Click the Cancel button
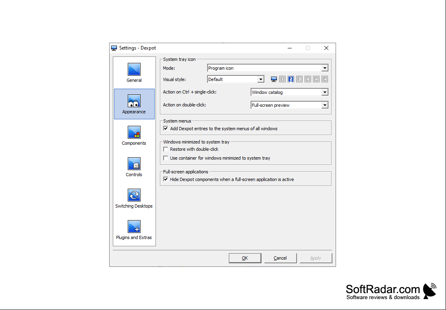 coord(280,258)
